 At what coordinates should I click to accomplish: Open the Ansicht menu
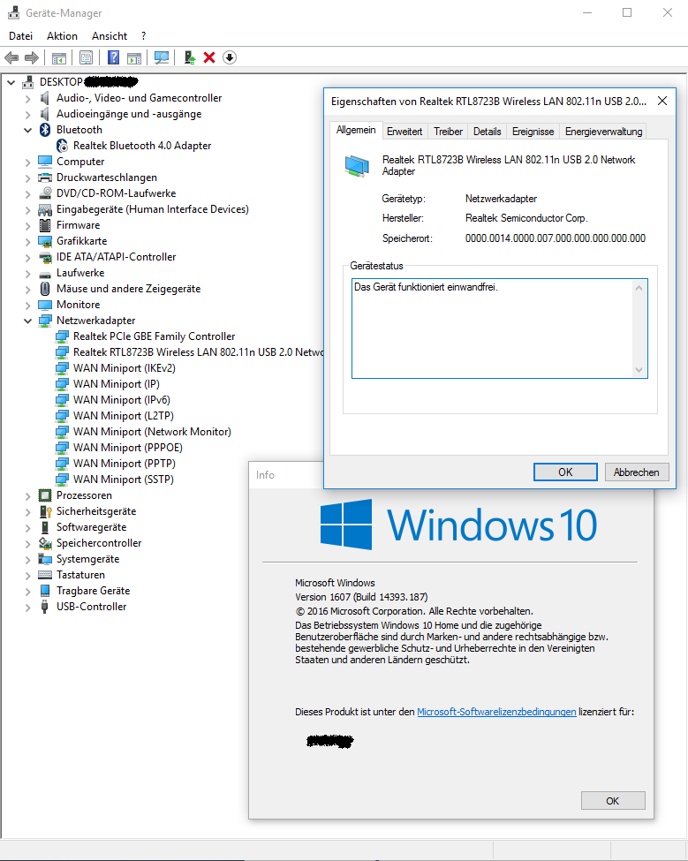coord(110,36)
